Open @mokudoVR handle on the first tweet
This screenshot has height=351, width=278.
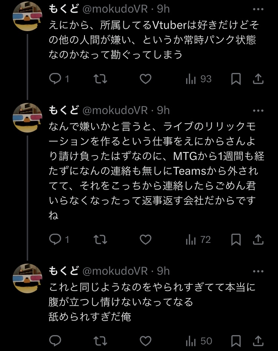[x=115, y=10]
